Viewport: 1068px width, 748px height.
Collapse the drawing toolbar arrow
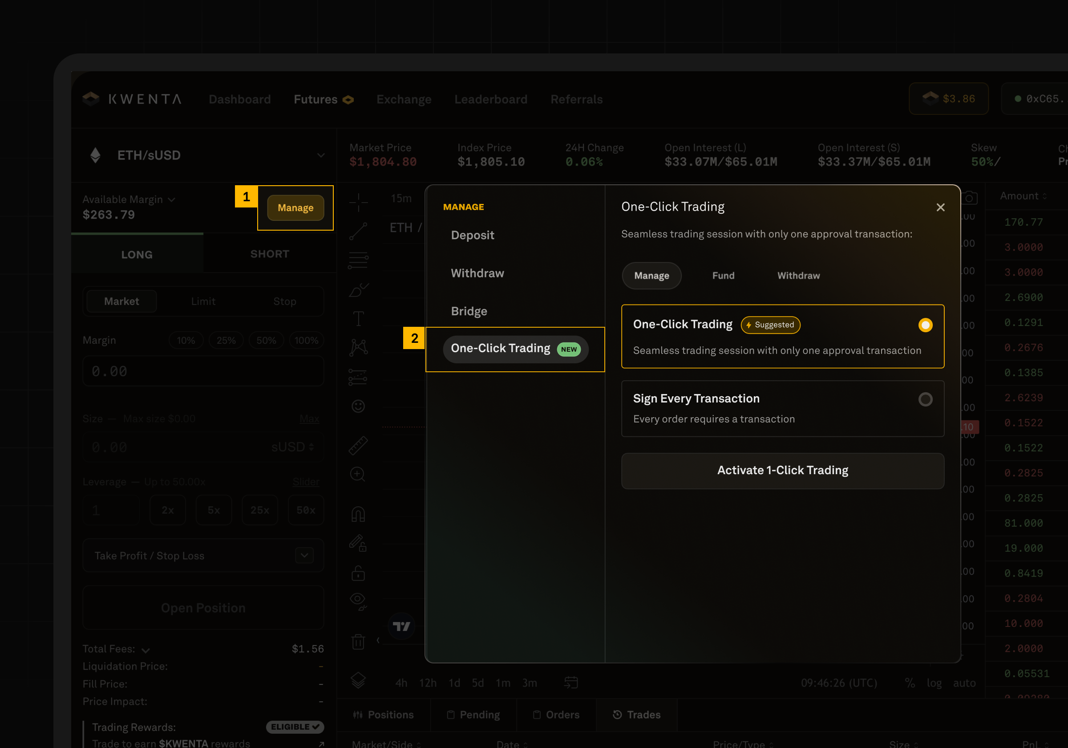tap(378, 641)
